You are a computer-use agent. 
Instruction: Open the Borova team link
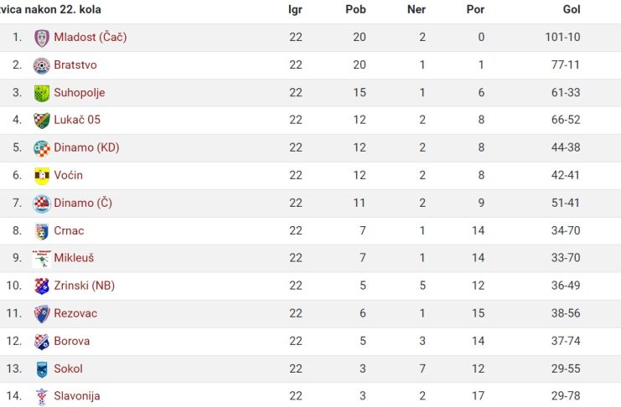pos(72,341)
